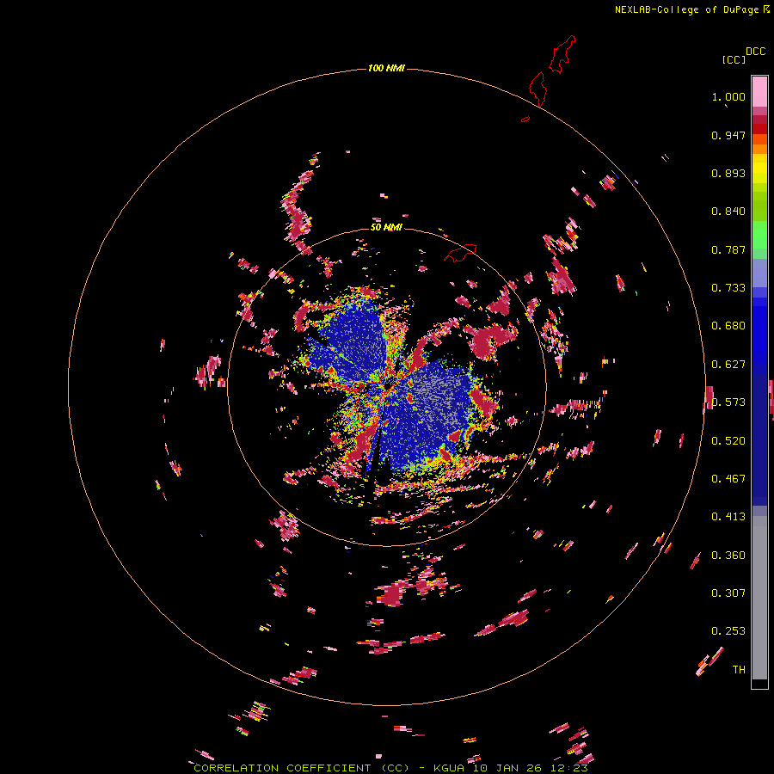Click the NEXLAB-College of DuPage label
774x774 pixels.
point(686,9)
